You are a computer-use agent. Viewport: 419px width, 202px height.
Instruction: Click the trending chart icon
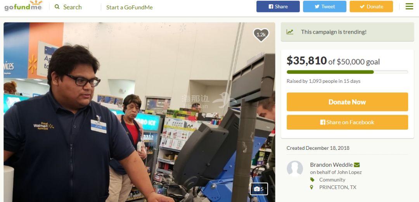(290, 32)
